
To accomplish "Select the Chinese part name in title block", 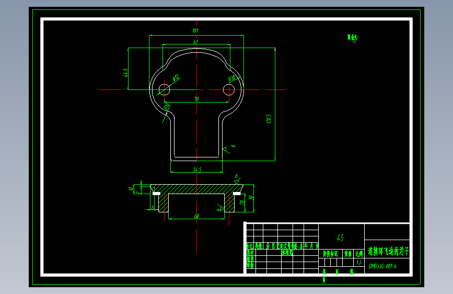I will click(x=388, y=251).
